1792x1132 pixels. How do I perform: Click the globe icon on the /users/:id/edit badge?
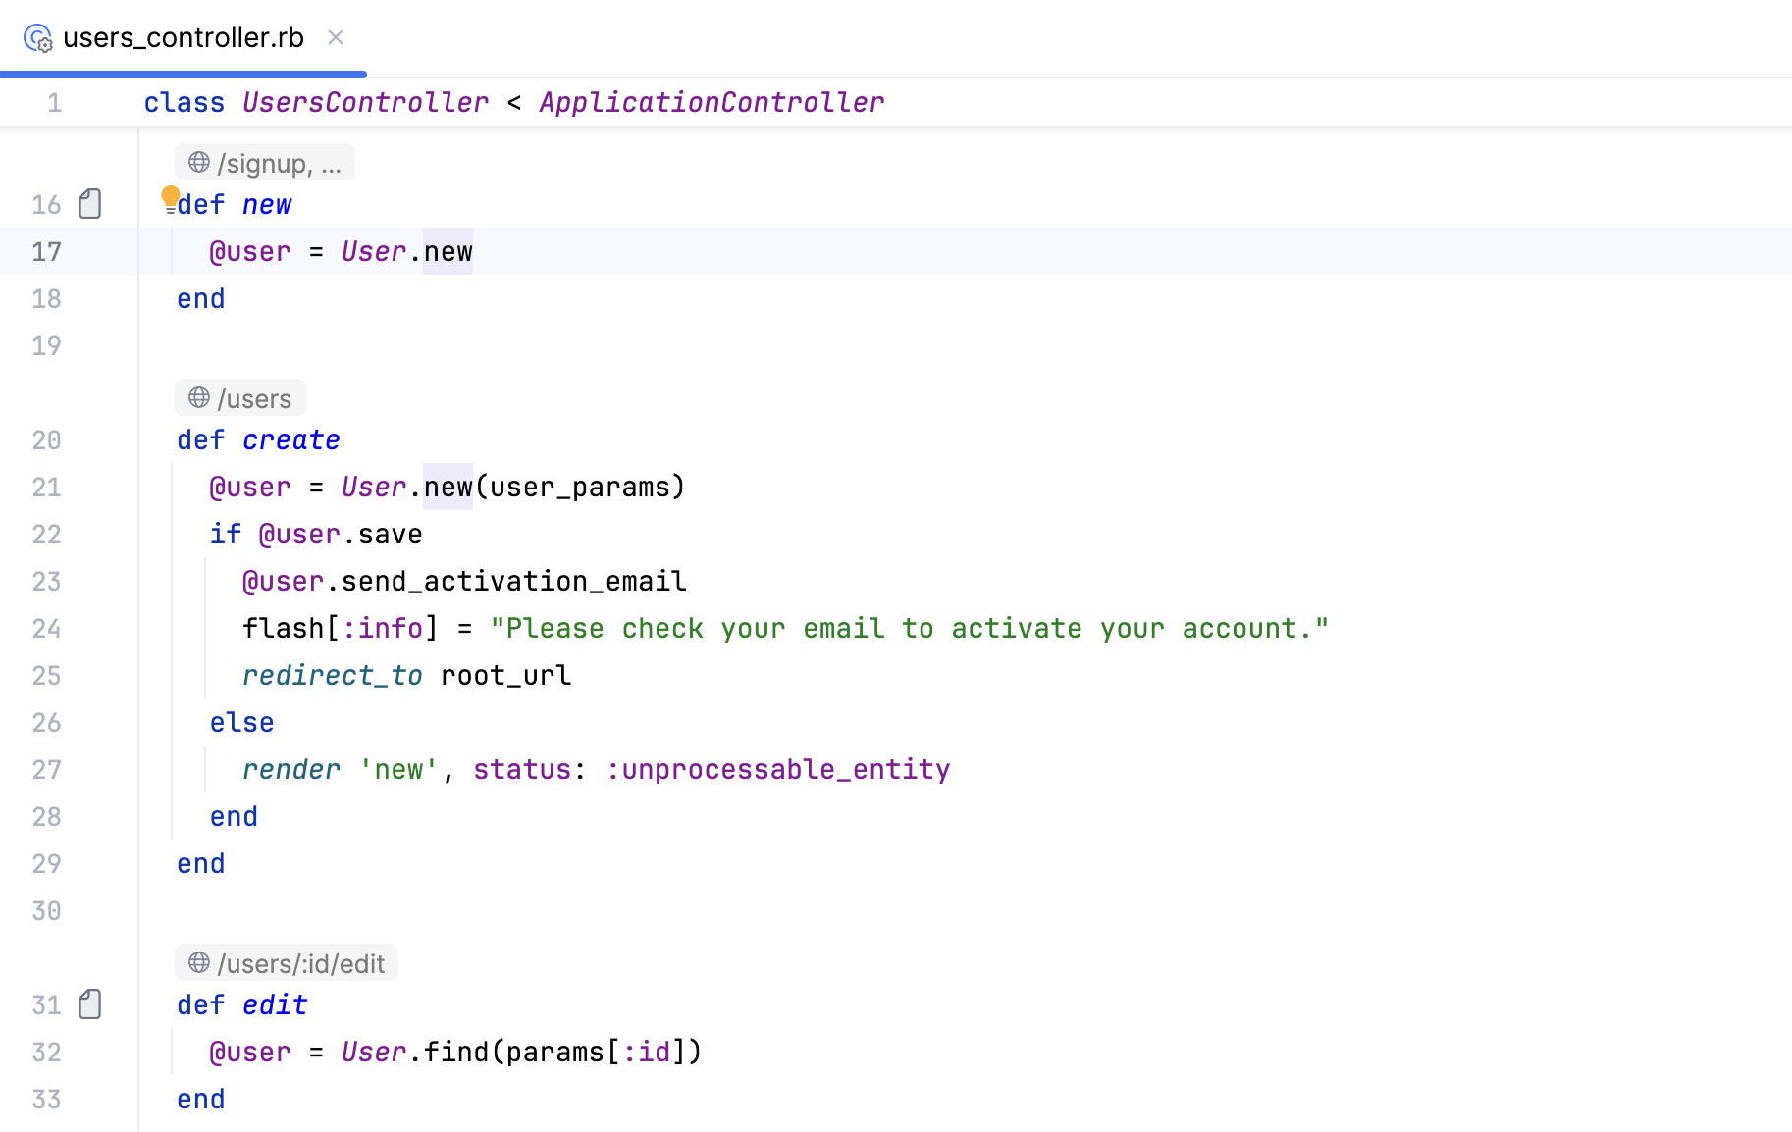197,962
